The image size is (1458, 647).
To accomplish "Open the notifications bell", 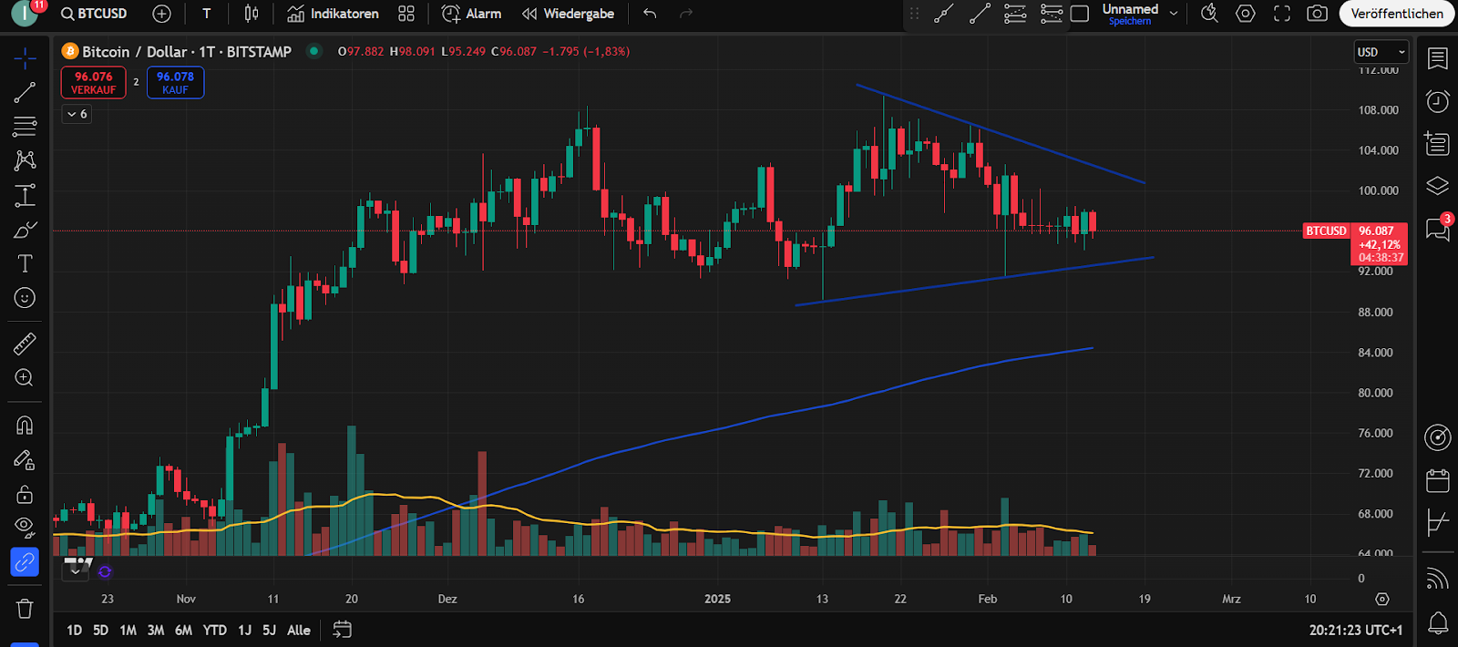I will point(1437,623).
